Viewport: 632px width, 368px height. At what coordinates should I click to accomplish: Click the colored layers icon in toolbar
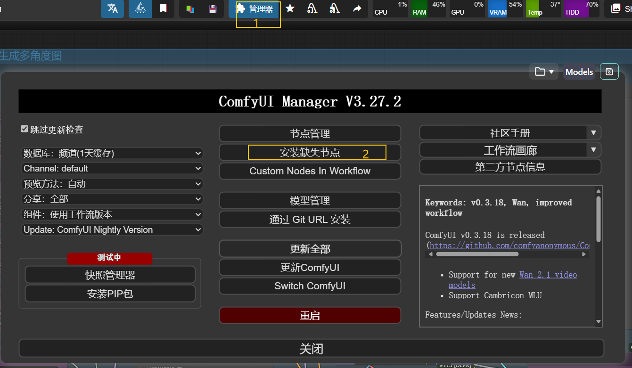(x=190, y=8)
